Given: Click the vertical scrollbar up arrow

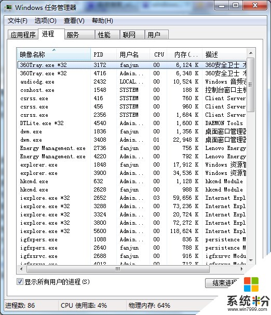Looking at the screenshot, I should pos(251,53).
